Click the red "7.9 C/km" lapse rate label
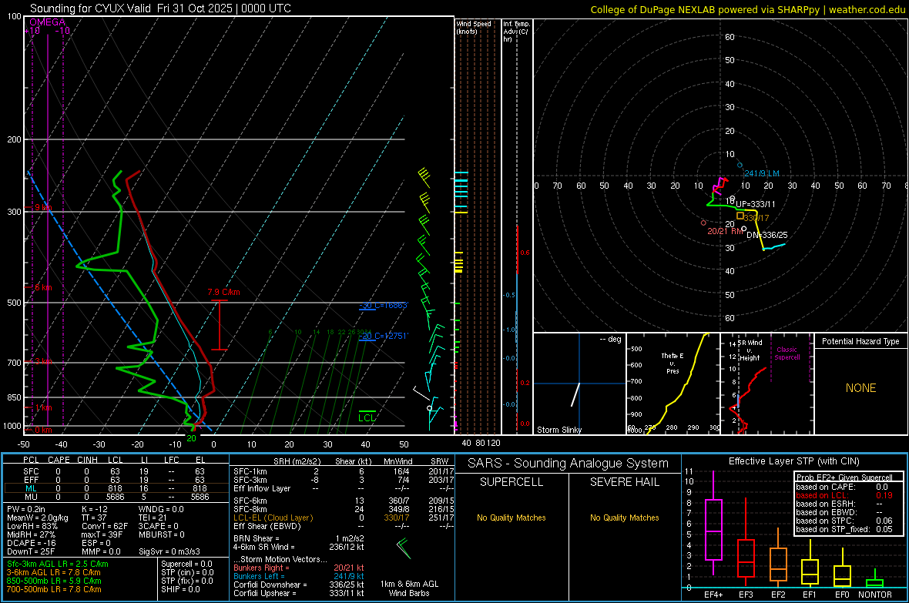The image size is (909, 603). pos(223,292)
